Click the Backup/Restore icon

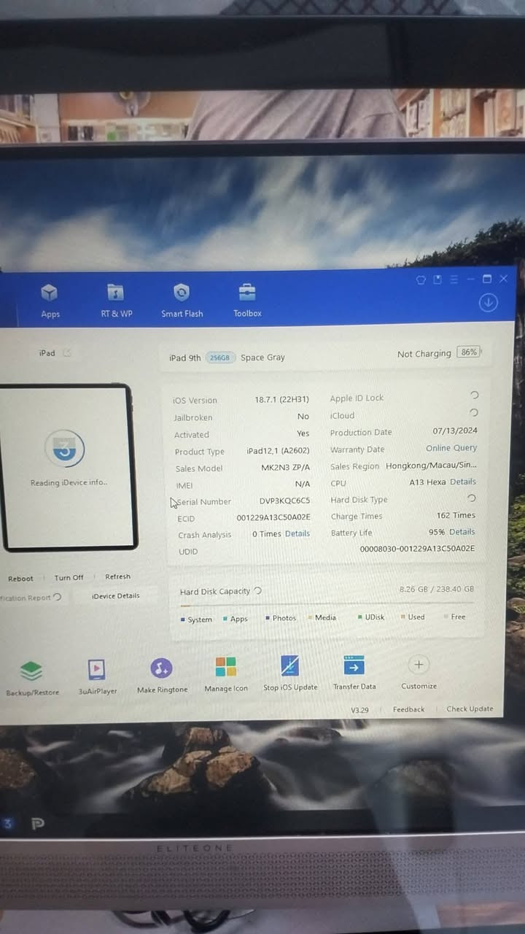[31, 671]
